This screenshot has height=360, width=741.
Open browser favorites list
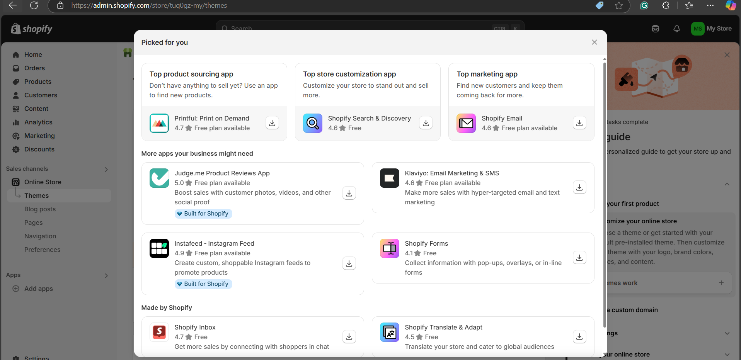(689, 5)
